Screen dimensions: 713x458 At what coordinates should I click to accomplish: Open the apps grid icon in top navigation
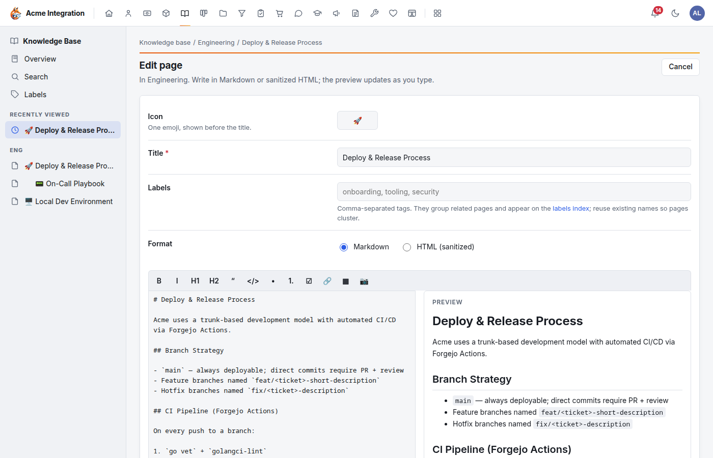(x=437, y=13)
